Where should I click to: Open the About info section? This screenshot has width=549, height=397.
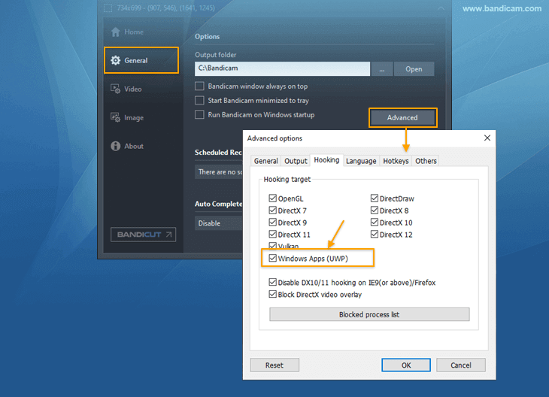pyautogui.click(x=127, y=146)
